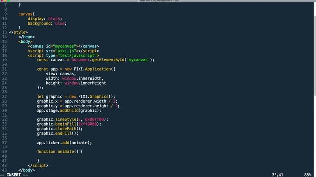Click "Graphics" in PIXI.Graphics on line 27
316x177 pixels.
tap(99, 97)
